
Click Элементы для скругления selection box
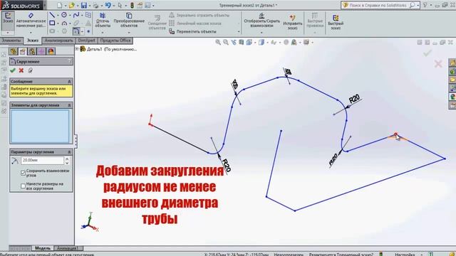click(40, 126)
